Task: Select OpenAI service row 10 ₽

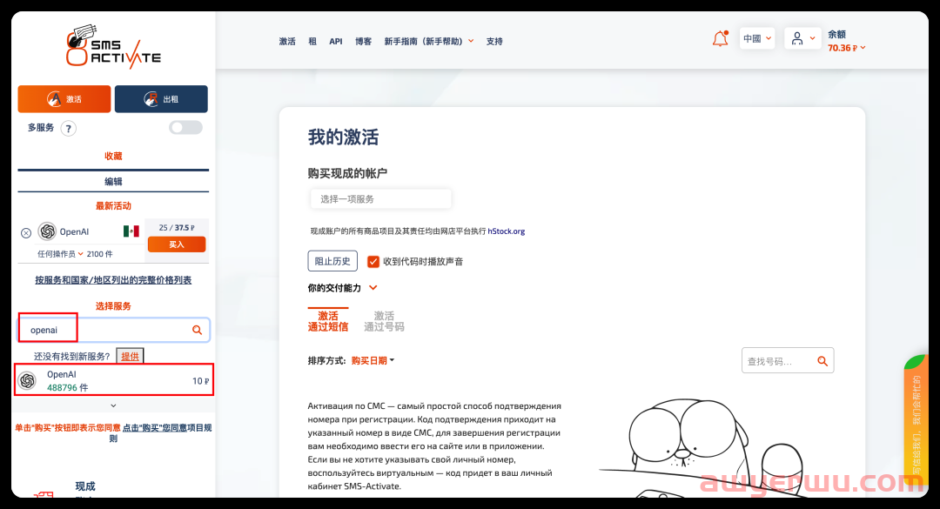Action: coord(114,380)
